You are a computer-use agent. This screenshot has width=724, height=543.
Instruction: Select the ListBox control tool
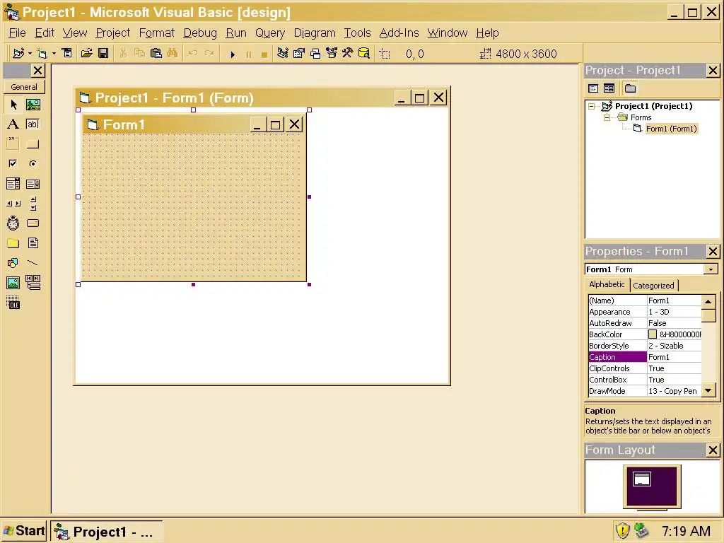[x=33, y=184]
